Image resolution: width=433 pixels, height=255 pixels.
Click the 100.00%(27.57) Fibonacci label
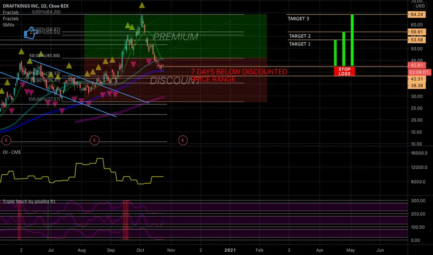click(x=44, y=99)
